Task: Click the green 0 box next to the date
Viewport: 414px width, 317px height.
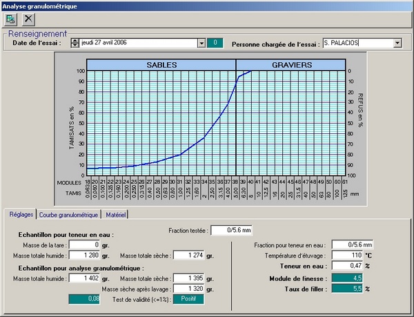Action: [x=216, y=43]
